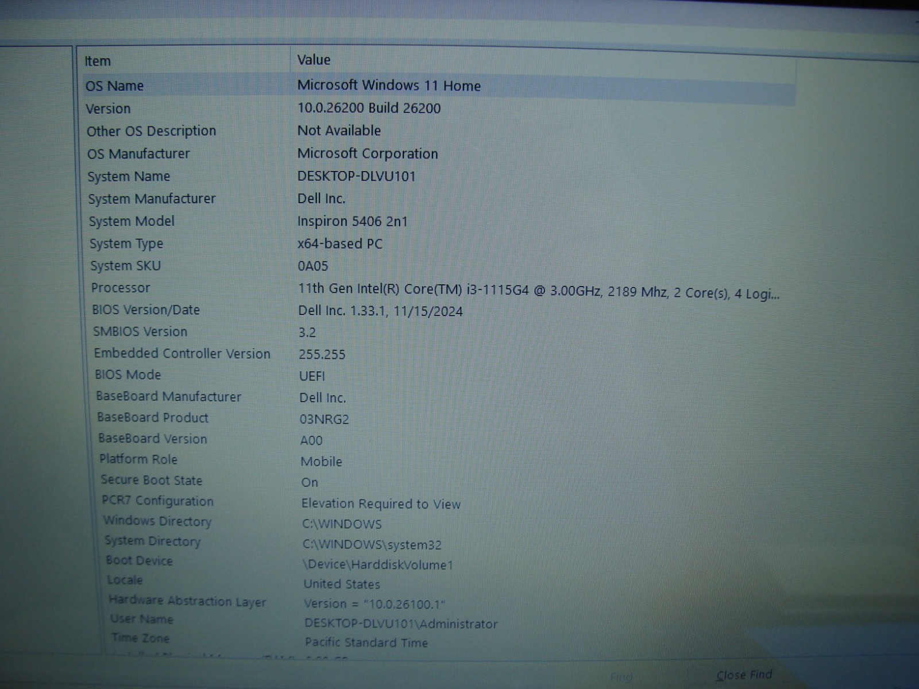
Task: Click the Value column header
Action: click(x=314, y=60)
